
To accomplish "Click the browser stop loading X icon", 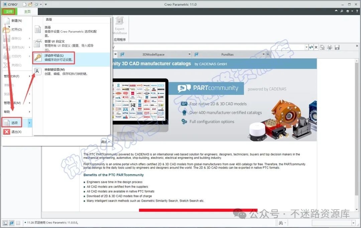I will (316, 47).
